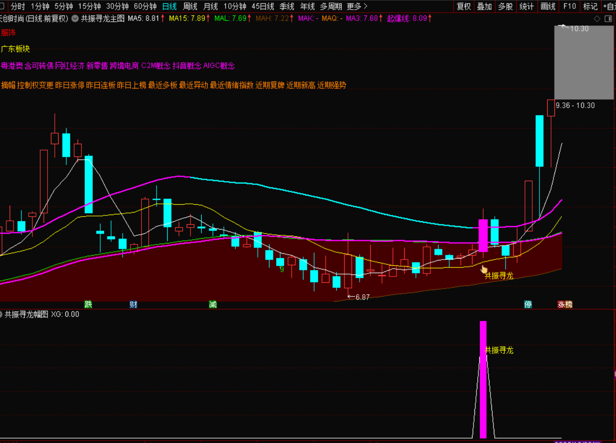Open the 共振寻龙主图 indicator dropdown arrow
Viewport: 616px width, 443px height.
[x=75, y=18]
